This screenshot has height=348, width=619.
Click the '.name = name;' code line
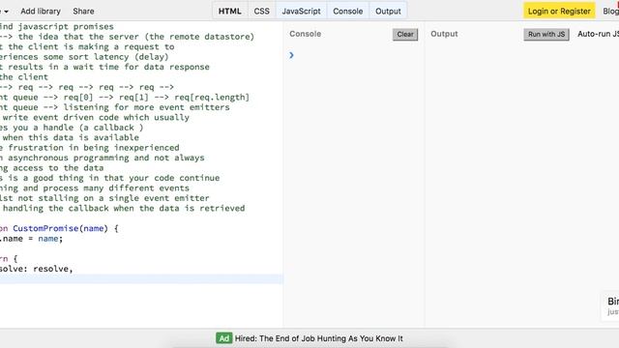32,239
